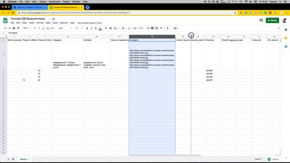Insert a chart
The image size is (290, 163).
tap(157, 28)
